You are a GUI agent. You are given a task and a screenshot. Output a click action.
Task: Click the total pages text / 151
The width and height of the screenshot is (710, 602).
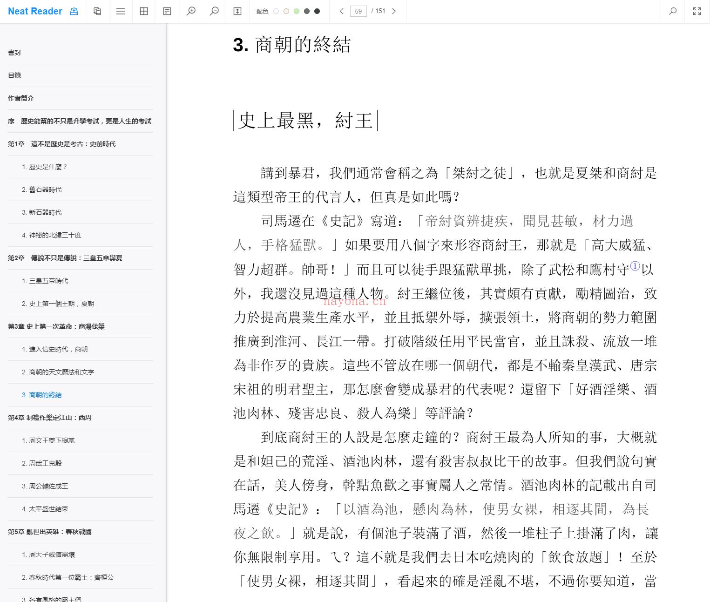(x=379, y=11)
